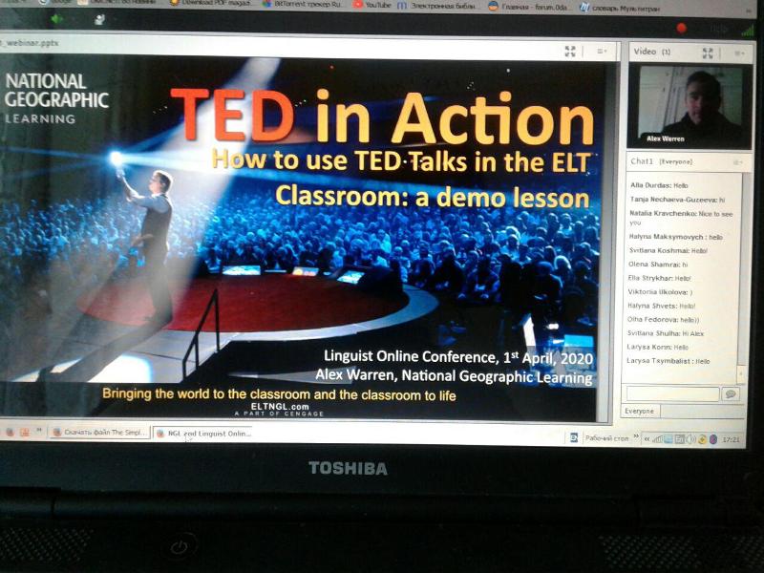
Task: Open the share pod options menu
Action: (603, 52)
